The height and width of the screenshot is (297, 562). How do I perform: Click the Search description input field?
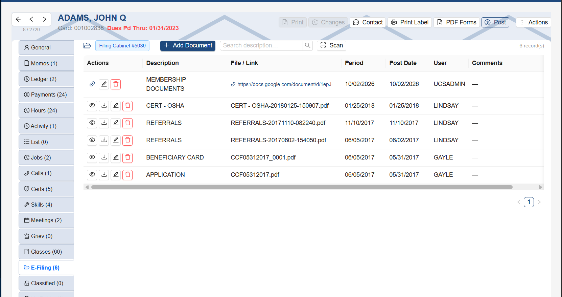(261, 46)
